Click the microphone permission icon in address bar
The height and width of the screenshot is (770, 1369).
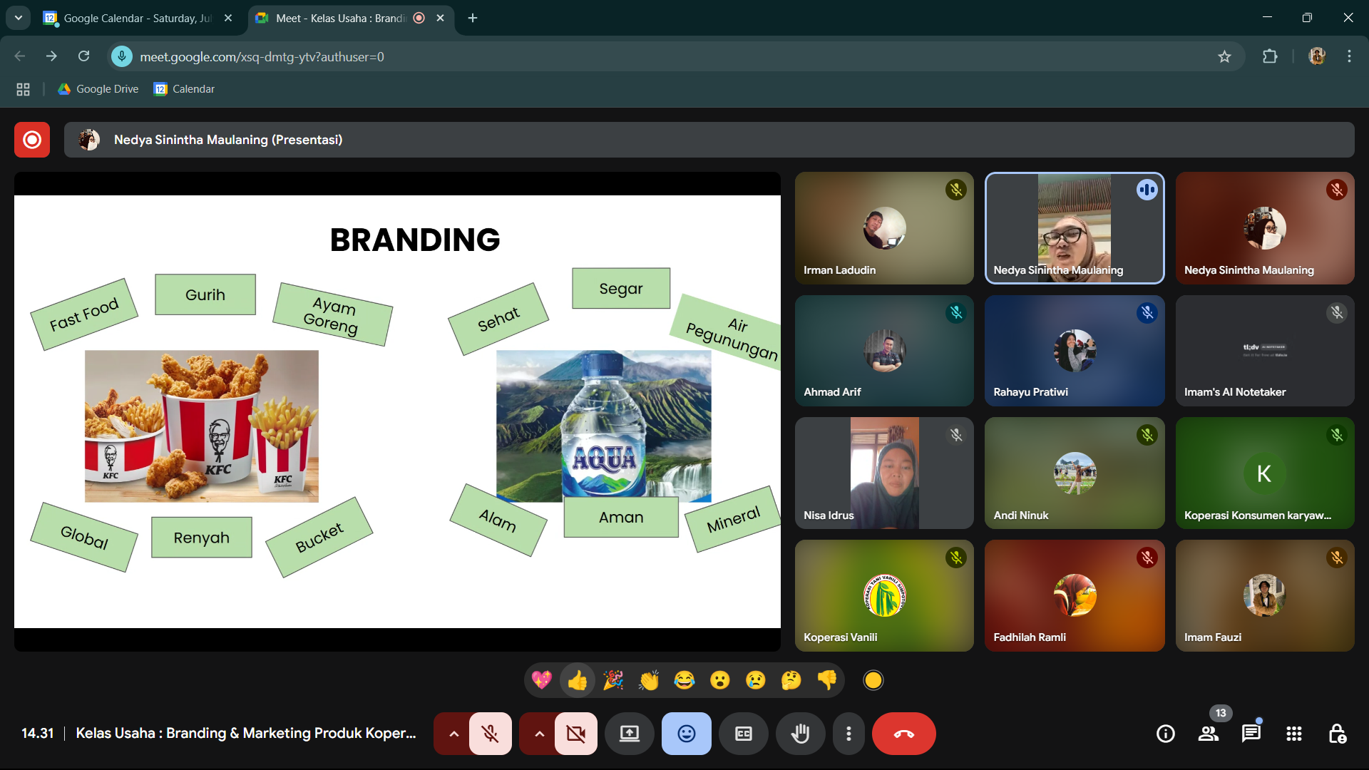click(122, 56)
